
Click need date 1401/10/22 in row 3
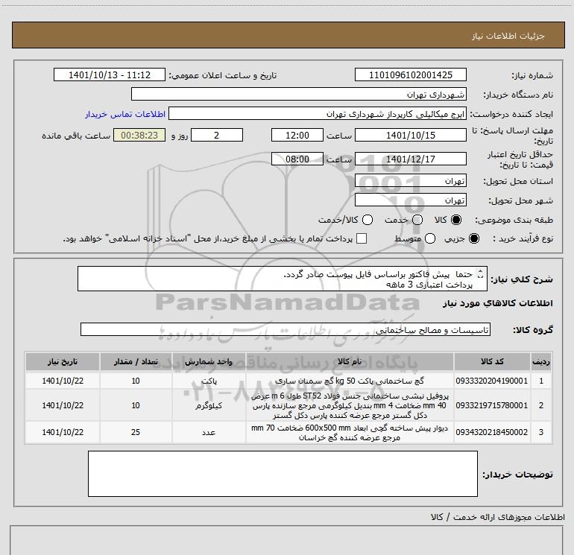(63, 432)
